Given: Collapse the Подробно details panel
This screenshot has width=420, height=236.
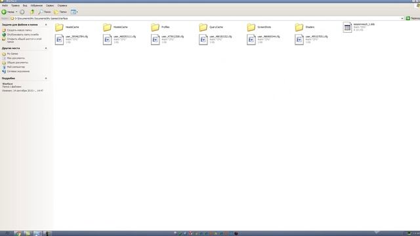Looking at the screenshot, I should (x=46, y=79).
